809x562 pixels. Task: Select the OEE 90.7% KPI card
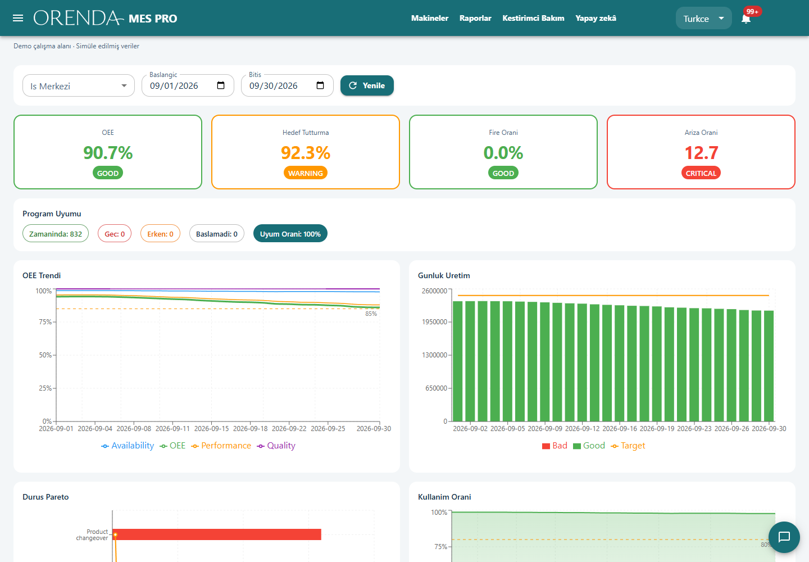pyautogui.click(x=108, y=152)
